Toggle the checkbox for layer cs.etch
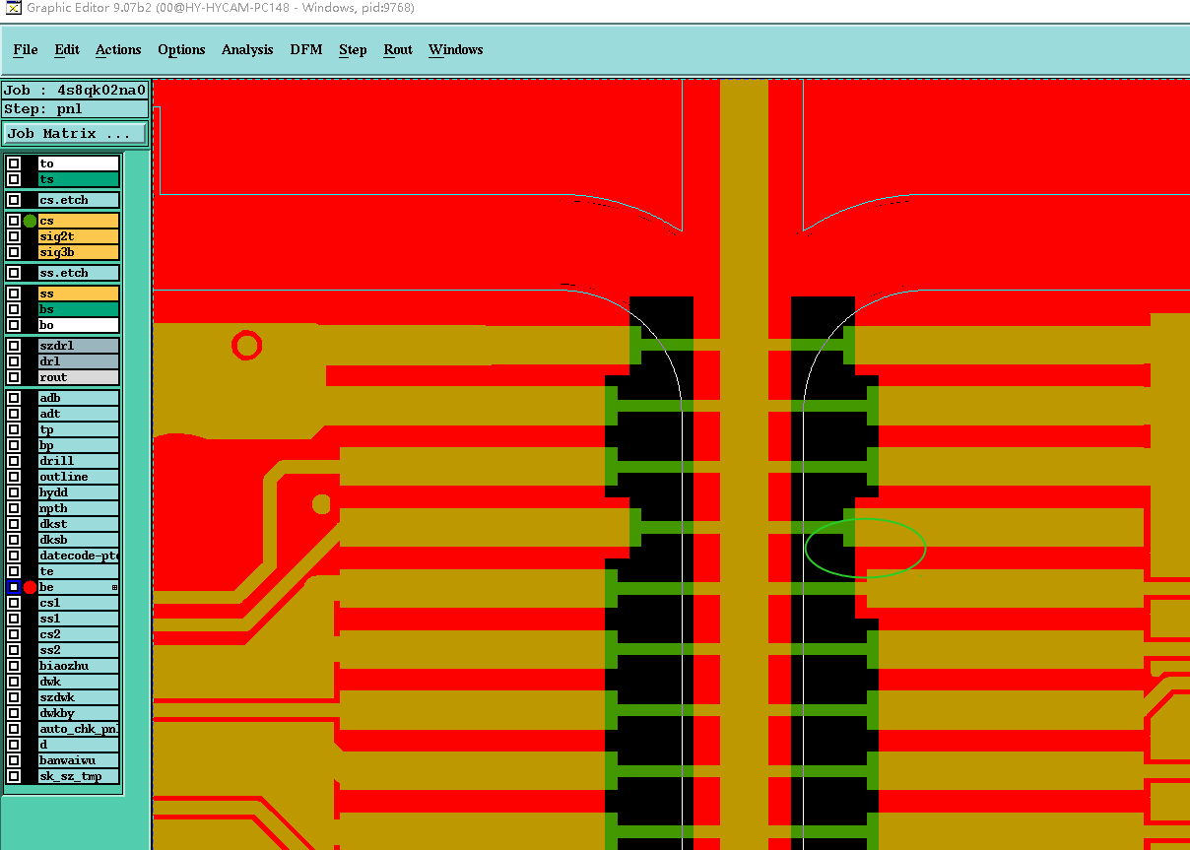This screenshot has height=850, width=1190. (14, 200)
